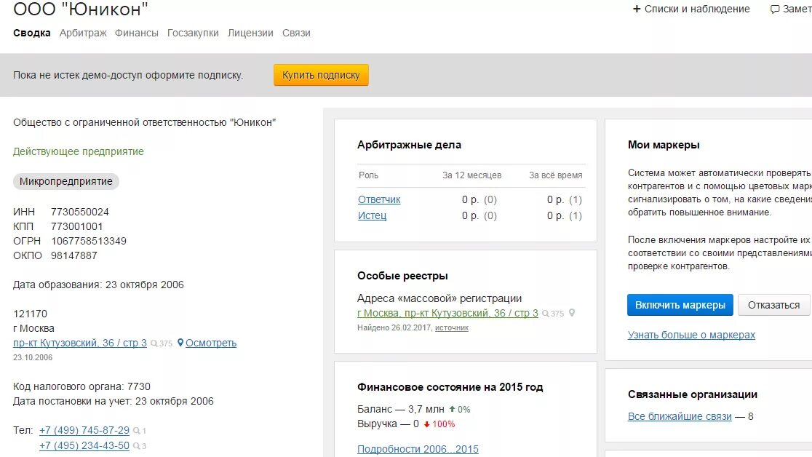Click the gray map pin in Особые реестры
The width and height of the screenshot is (812, 457).
pyautogui.click(x=572, y=313)
